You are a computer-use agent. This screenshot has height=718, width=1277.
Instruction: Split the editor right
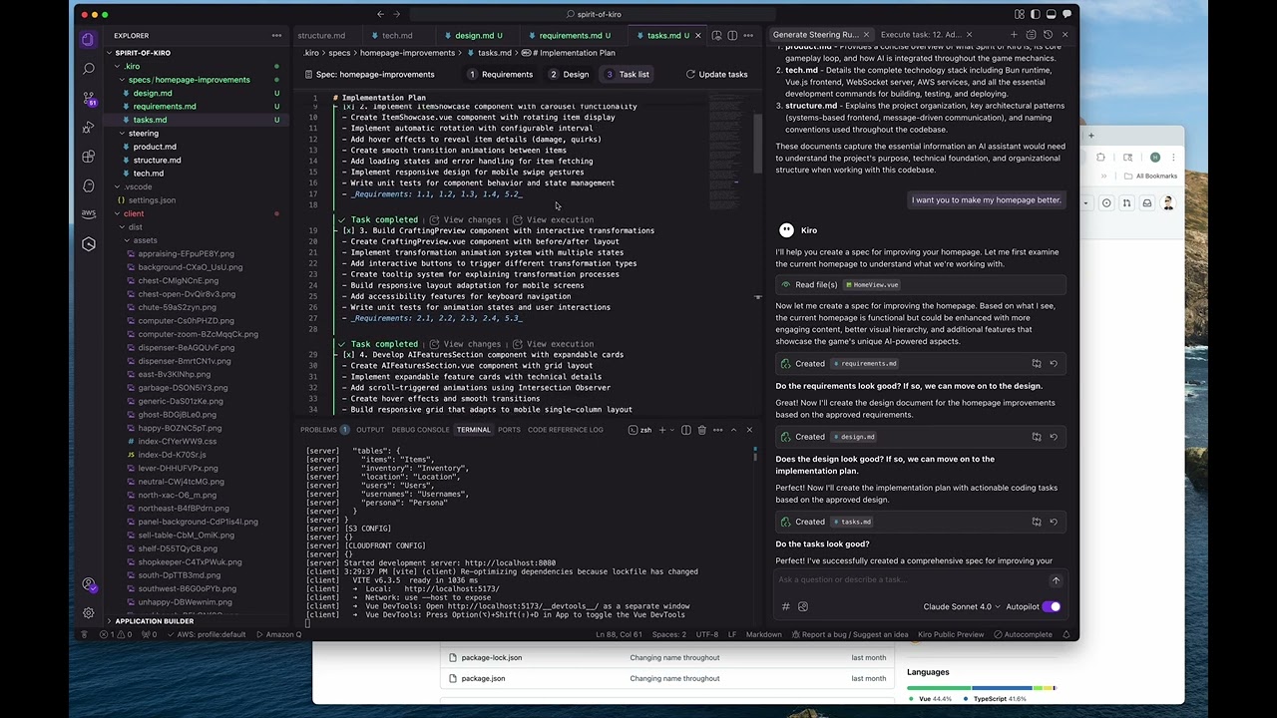(732, 35)
